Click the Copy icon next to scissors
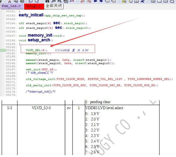 16,1
